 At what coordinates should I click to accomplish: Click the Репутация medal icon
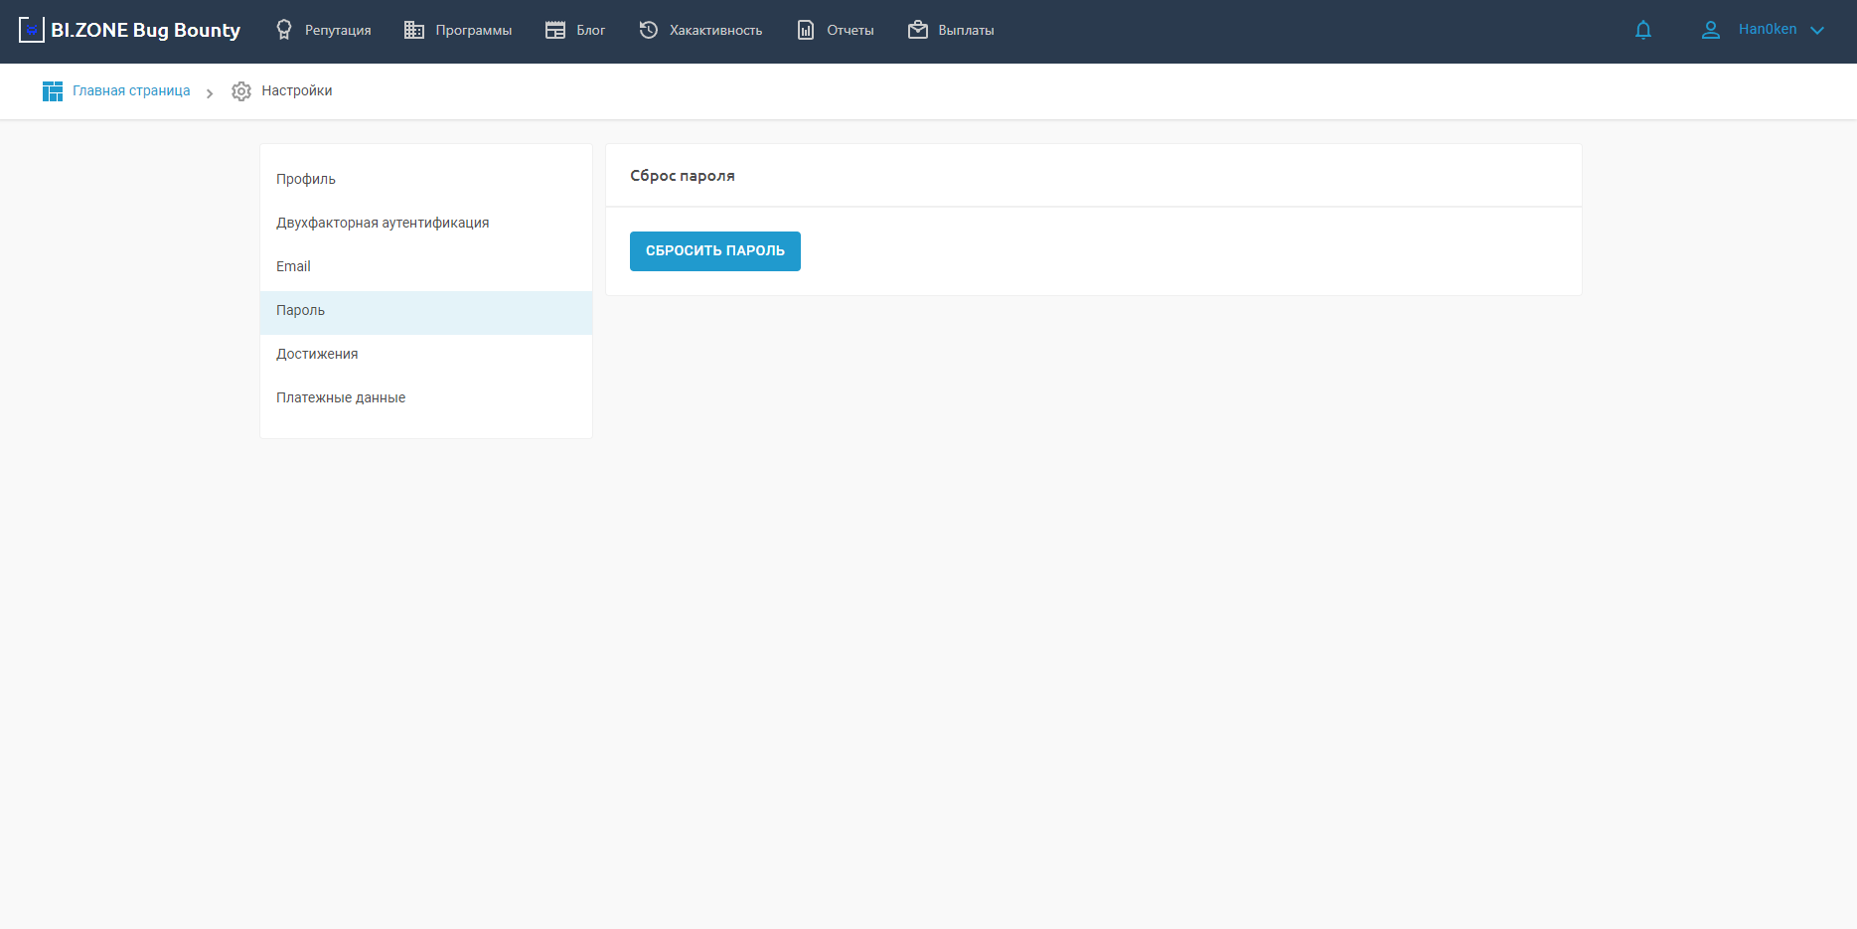coord(284,30)
